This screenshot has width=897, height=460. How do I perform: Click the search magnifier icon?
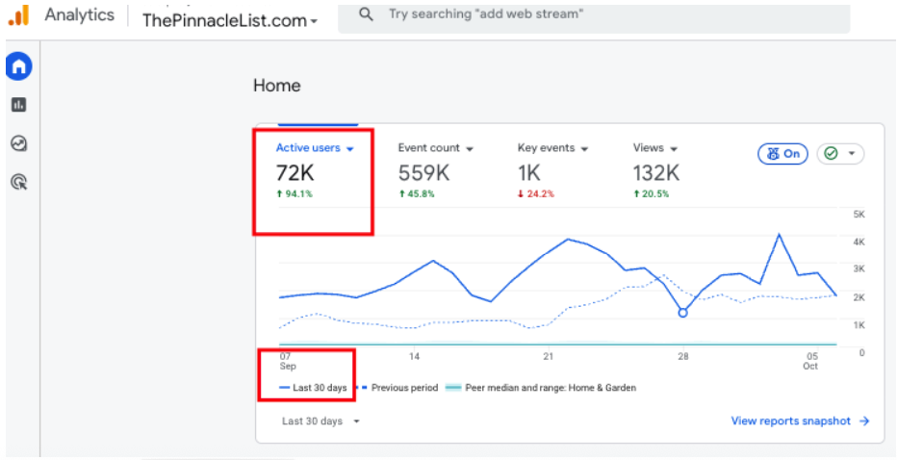tap(366, 15)
